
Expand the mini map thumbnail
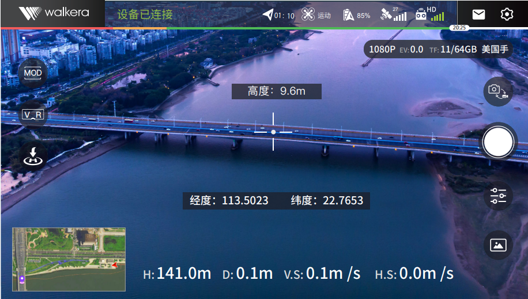pyautogui.click(x=69, y=259)
